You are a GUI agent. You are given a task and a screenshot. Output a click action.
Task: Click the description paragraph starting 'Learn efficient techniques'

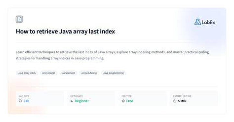112,55
